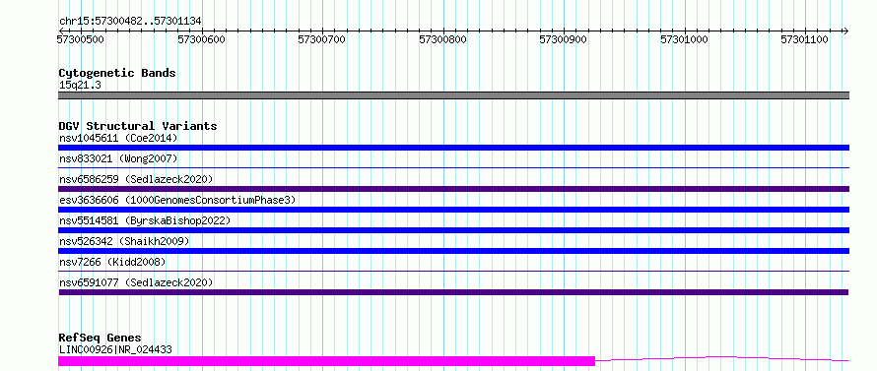The height and width of the screenshot is (371, 877).
Task: Click ruler position 57301100
Action: tap(804, 39)
